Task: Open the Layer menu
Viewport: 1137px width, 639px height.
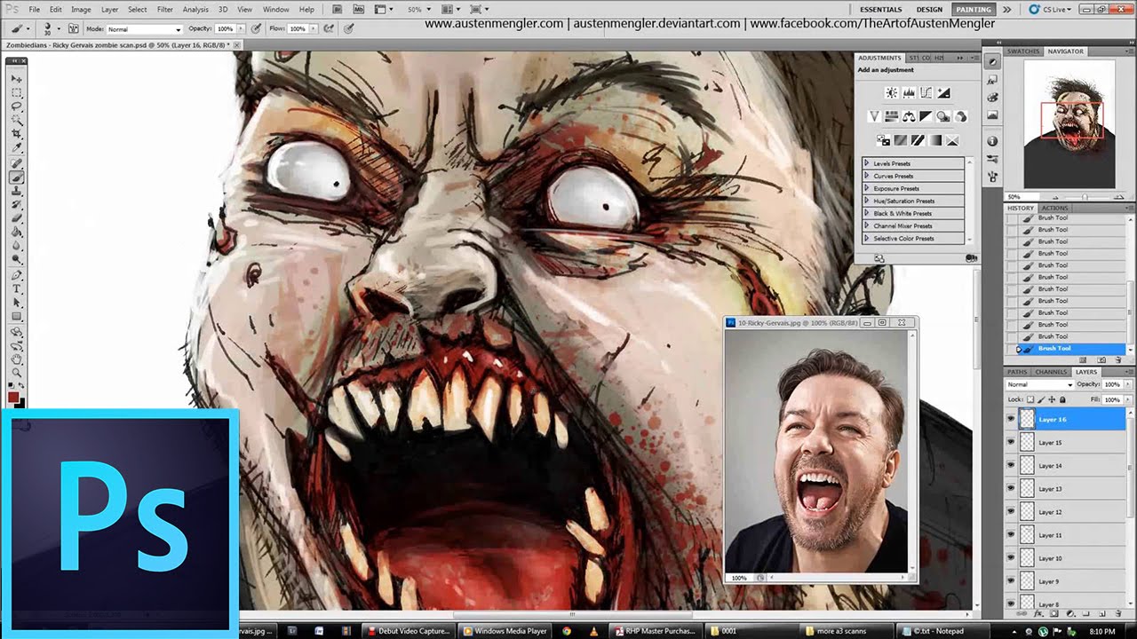Action: (x=109, y=9)
